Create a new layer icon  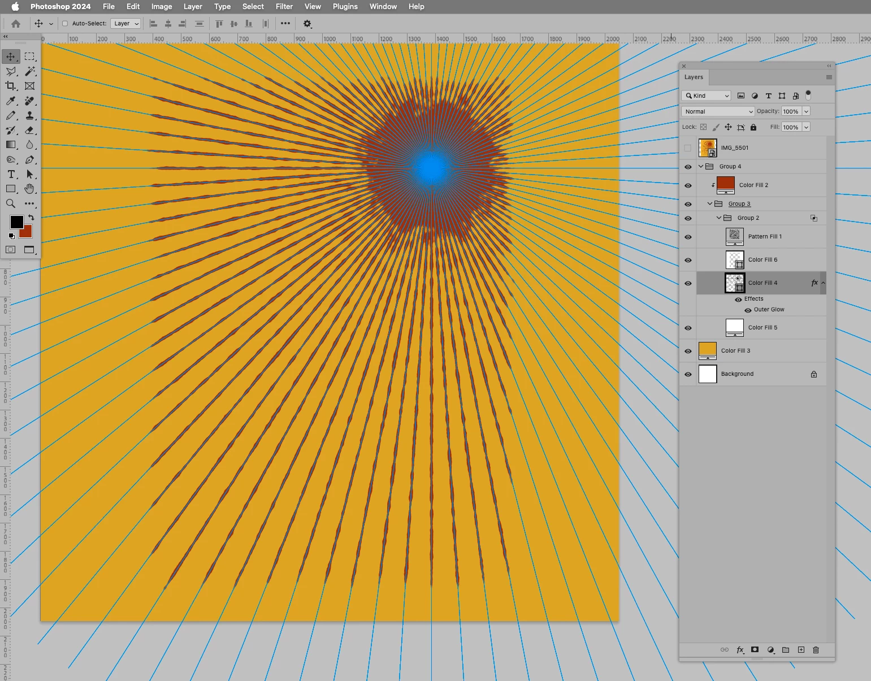point(801,650)
